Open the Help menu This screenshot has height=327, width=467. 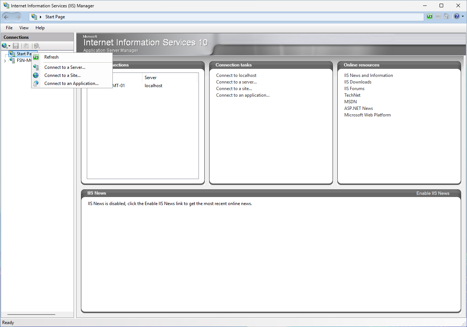(40, 28)
